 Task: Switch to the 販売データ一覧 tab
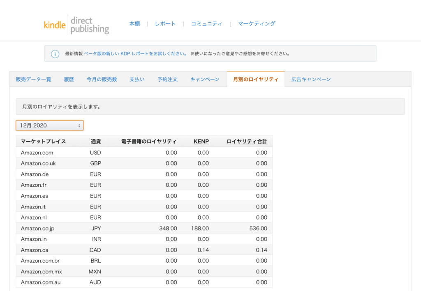coord(33,79)
